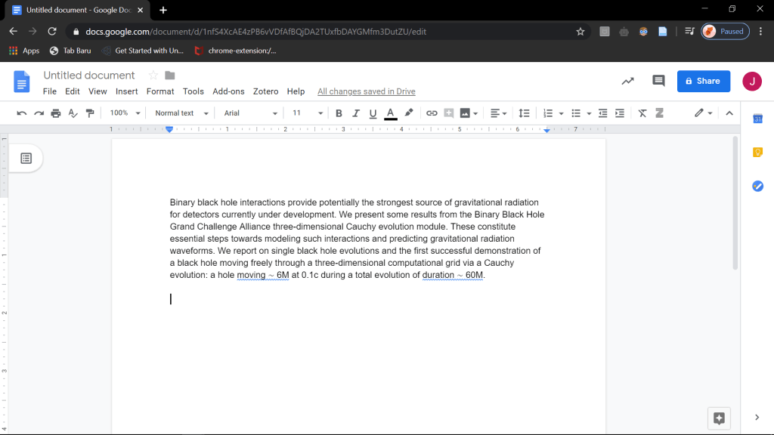Click the Undo icon in toolbar
Screen dimensions: 774x435
click(x=21, y=113)
